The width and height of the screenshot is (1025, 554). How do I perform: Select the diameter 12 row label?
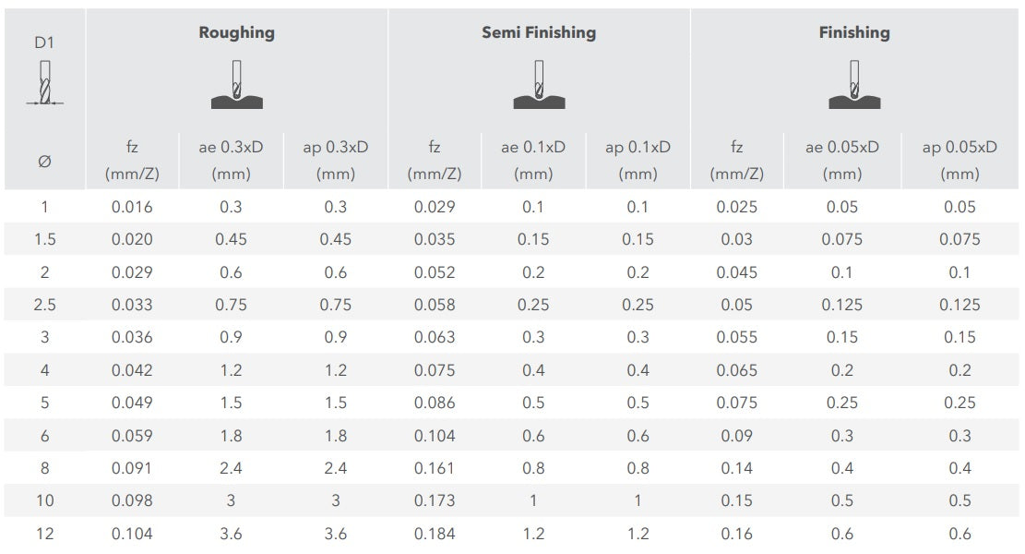(44, 534)
